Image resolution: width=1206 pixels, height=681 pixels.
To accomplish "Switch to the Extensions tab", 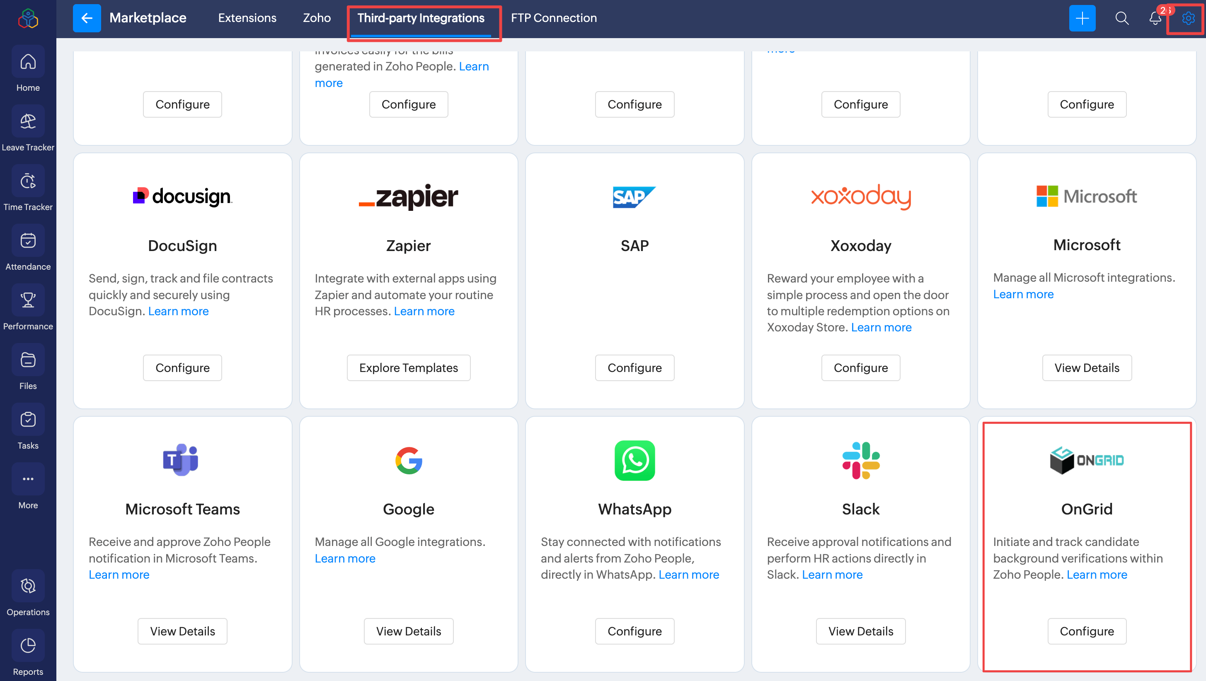I will point(247,18).
